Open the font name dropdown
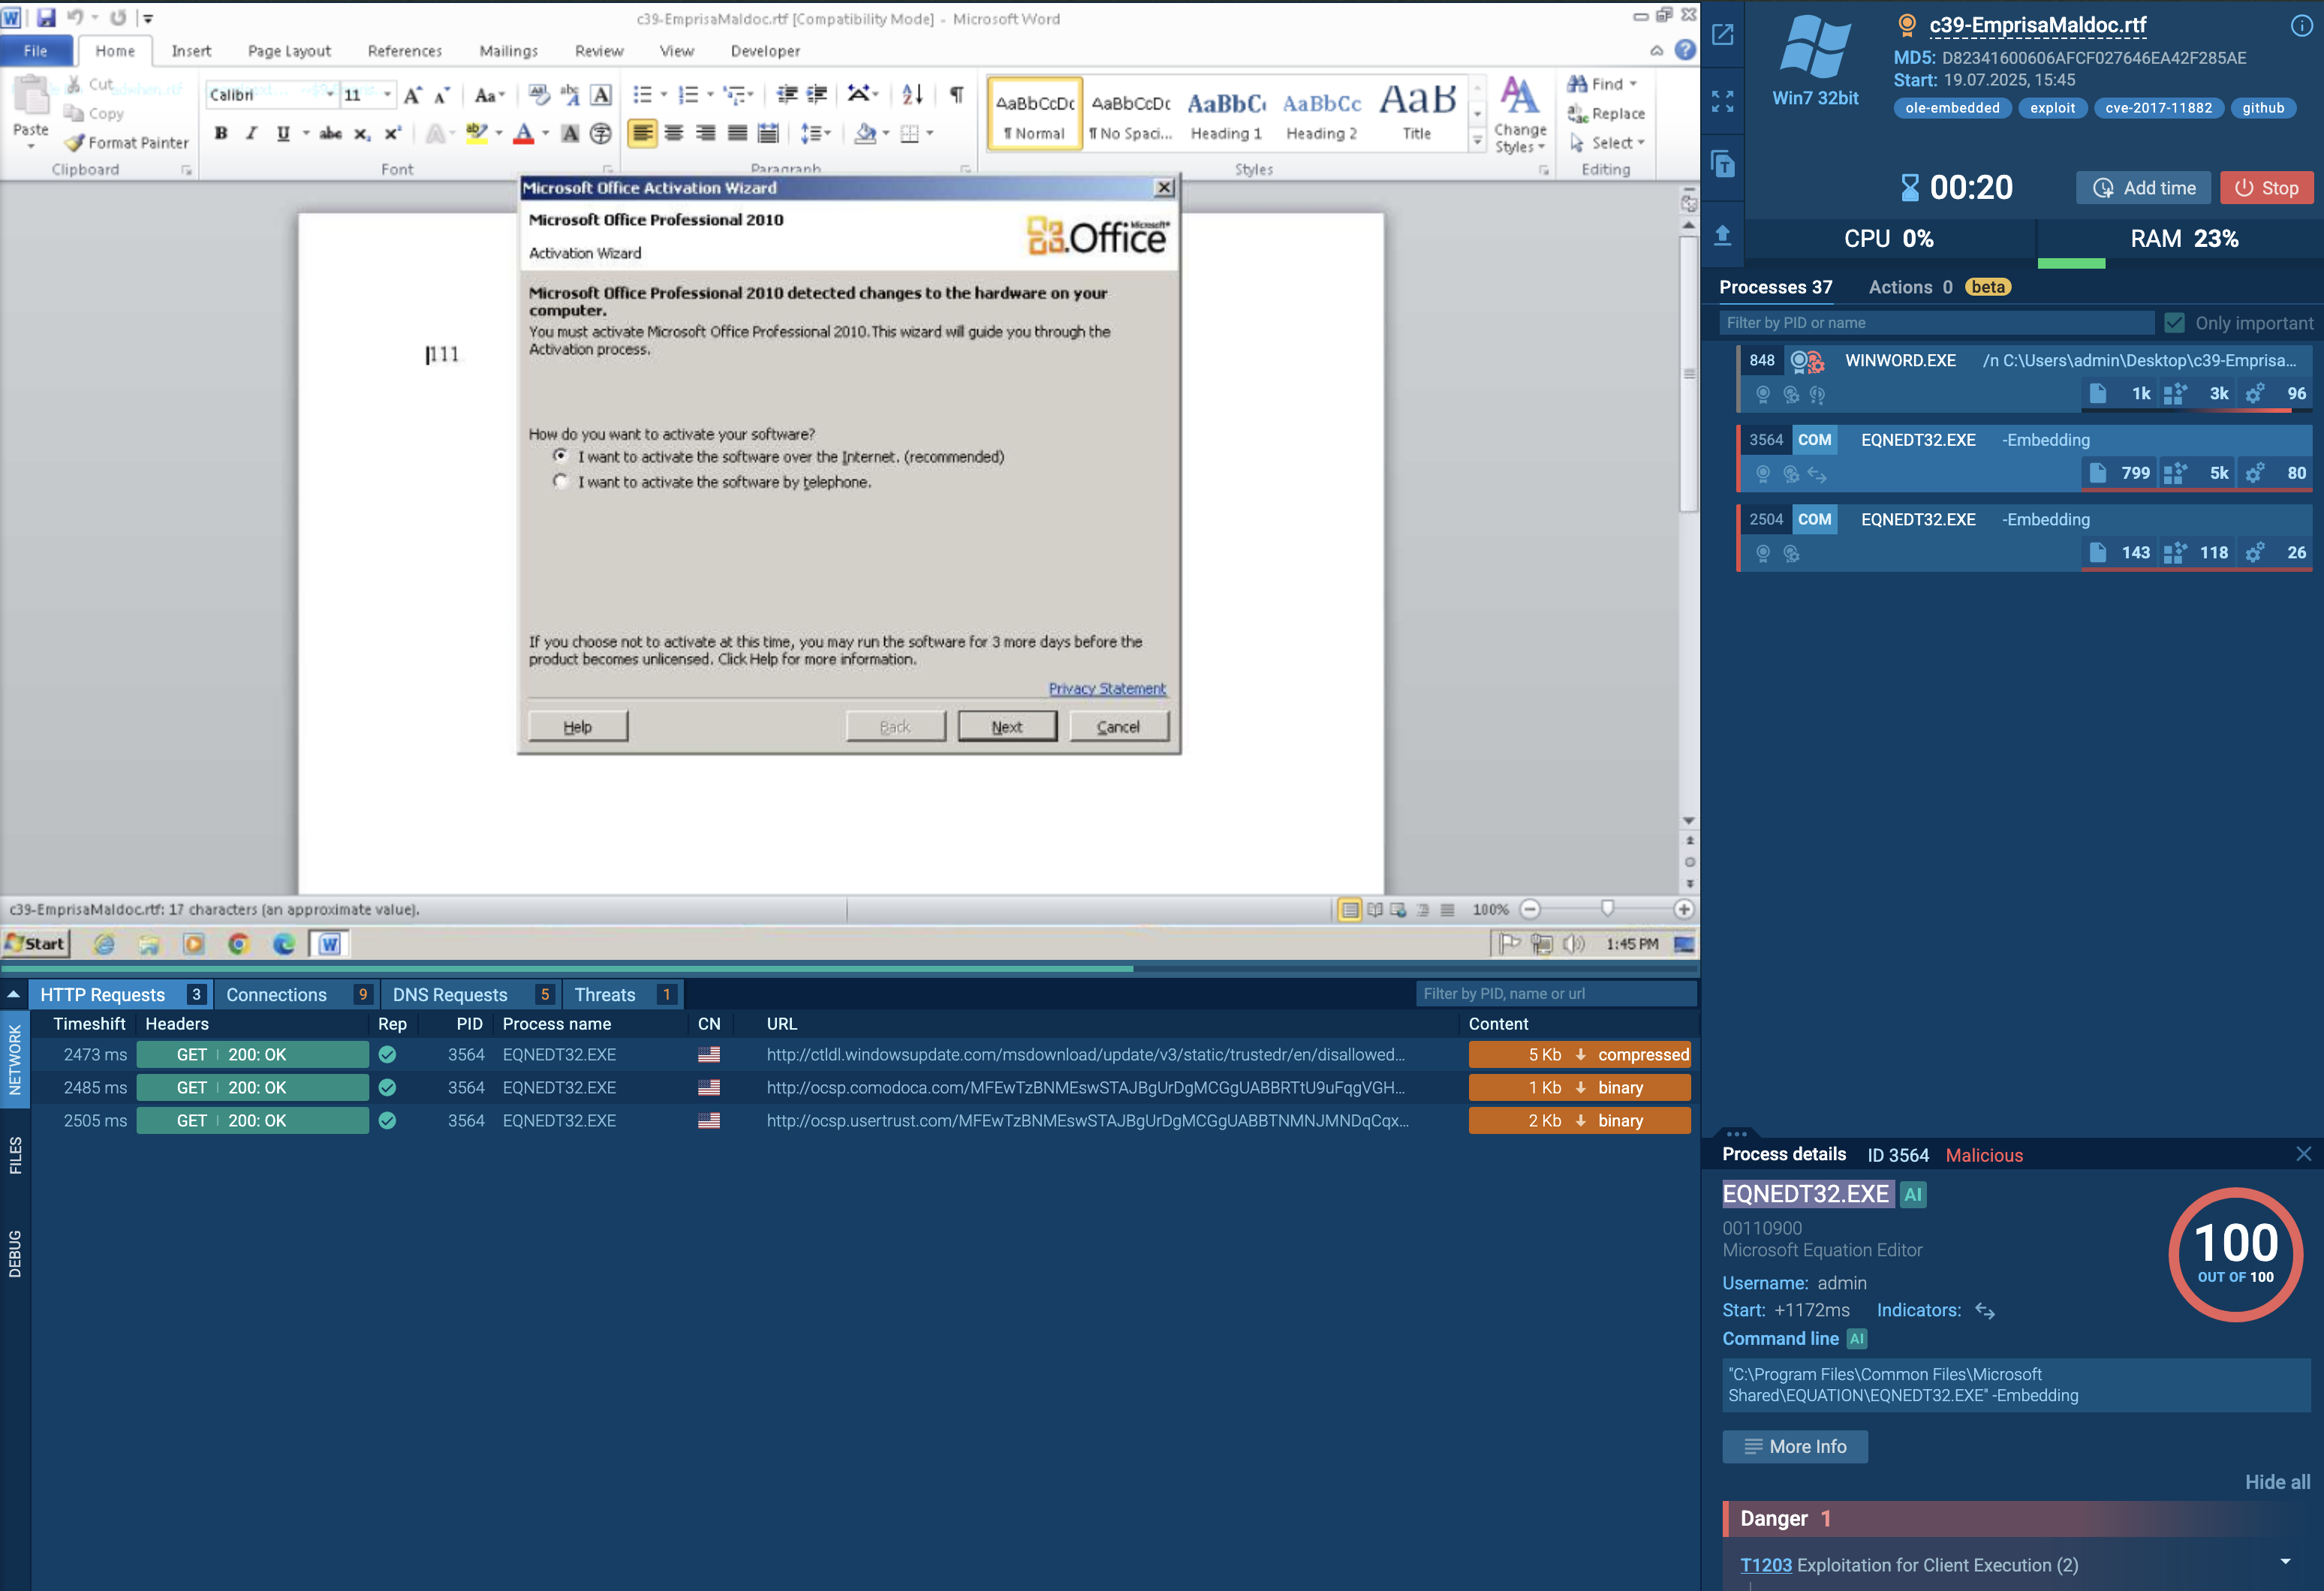The width and height of the screenshot is (2324, 1591). click(x=330, y=95)
